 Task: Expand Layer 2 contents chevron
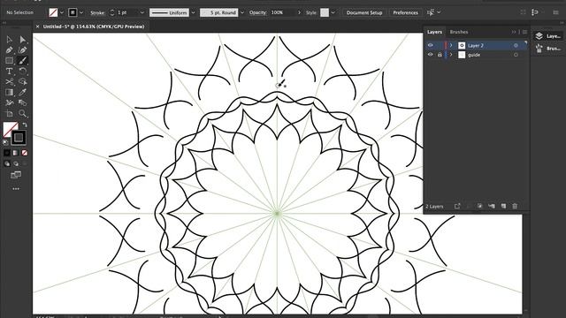point(451,45)
